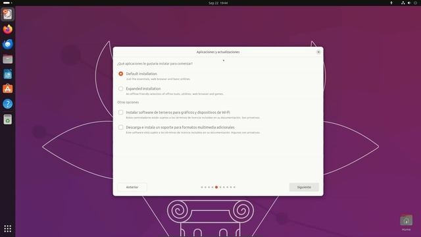Open the Ubuntu installer icon in dock
Viewport: 421px width, 237px height.
point(7,14)
